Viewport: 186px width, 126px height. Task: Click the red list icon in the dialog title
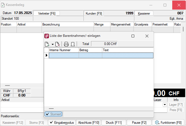(46, 36)
